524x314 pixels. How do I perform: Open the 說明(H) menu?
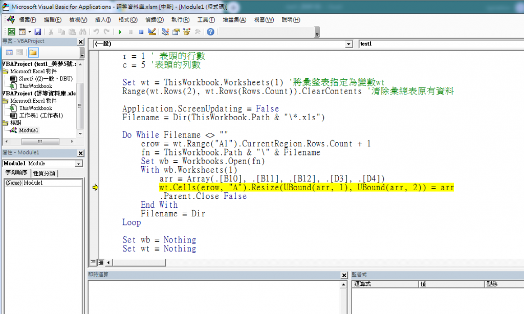pos(291,20)
